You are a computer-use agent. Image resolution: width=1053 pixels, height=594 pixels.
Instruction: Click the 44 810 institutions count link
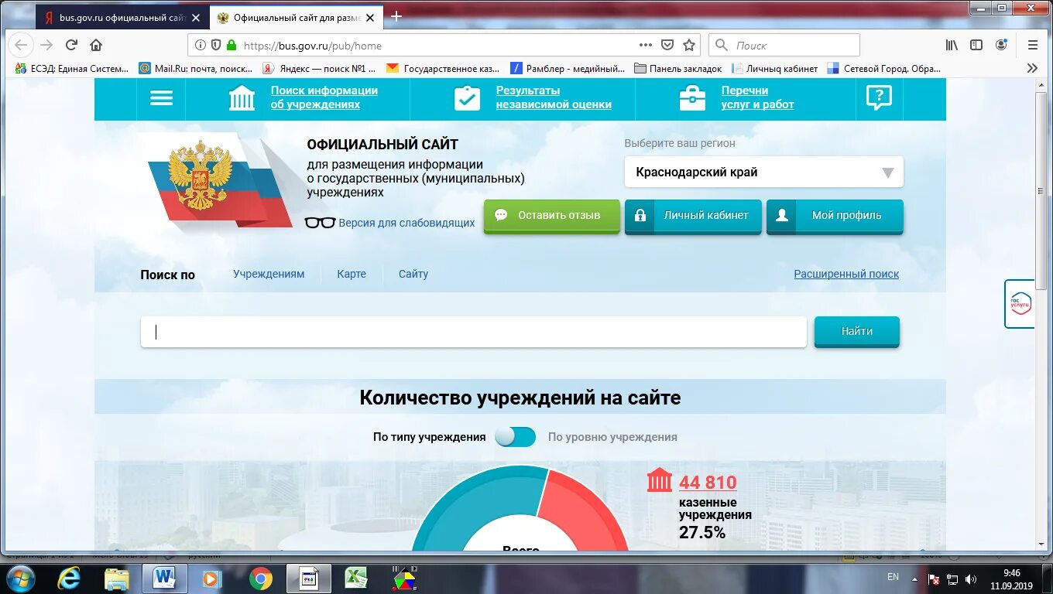(x=708, y=483)
